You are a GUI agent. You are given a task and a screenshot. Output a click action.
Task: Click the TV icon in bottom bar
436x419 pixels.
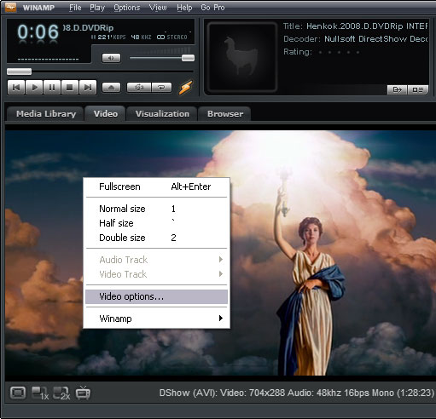tap(83, 393)
